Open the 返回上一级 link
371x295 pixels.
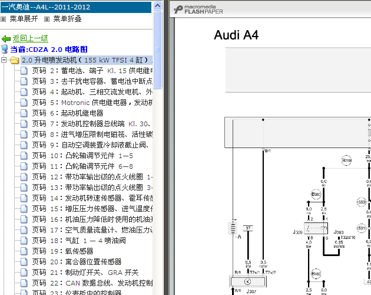[x=30, y=38]
